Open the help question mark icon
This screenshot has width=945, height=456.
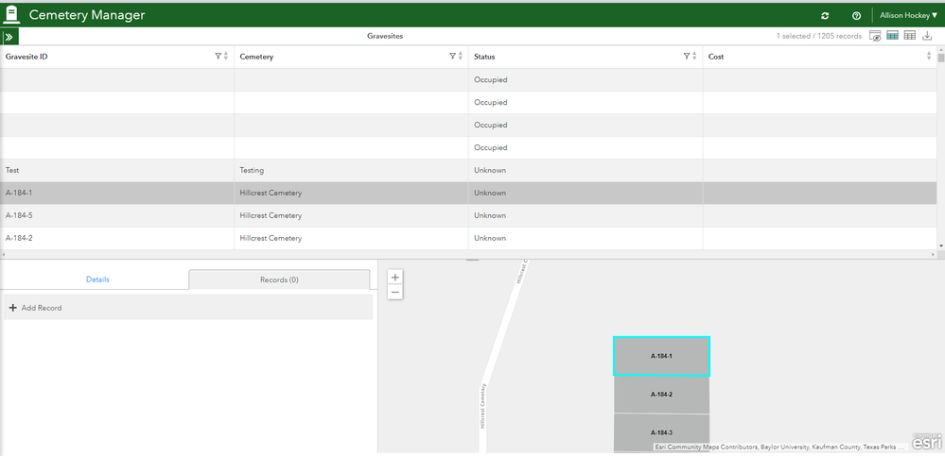pos(856,16)
